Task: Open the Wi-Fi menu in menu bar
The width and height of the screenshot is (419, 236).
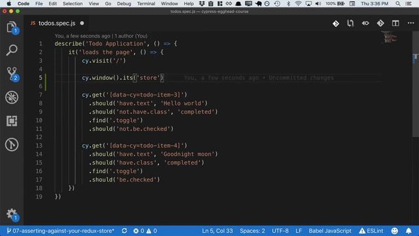Action: [x=299, y=4]
